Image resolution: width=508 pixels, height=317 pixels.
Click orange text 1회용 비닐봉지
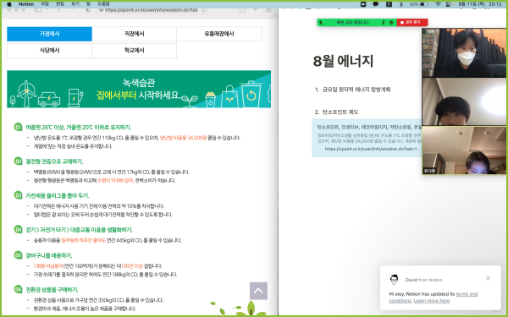(x=48, y=266)
